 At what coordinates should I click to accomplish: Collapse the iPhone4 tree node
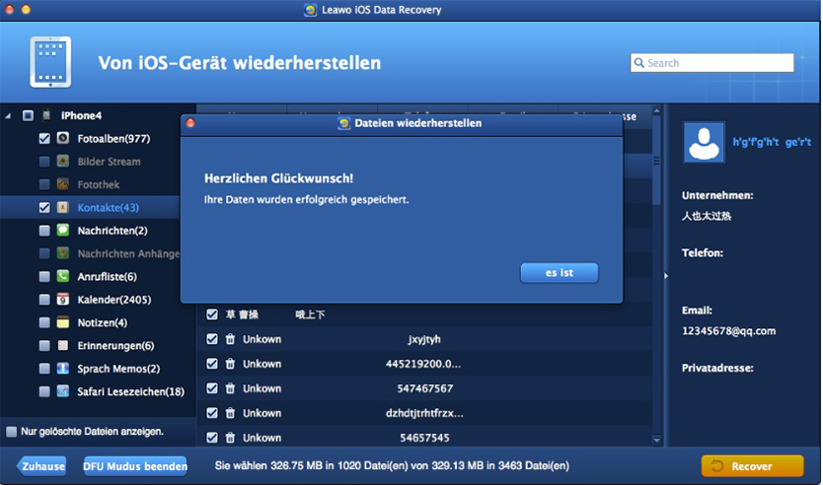tap(8, 116)
